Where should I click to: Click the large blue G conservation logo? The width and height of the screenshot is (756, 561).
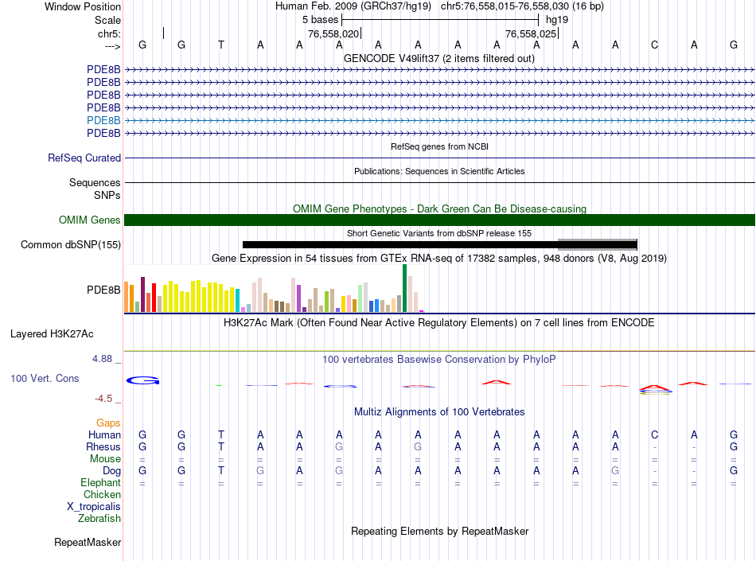[142, 380]
